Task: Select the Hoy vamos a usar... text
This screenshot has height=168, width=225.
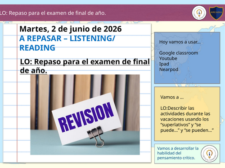Action: (x=180, y=42)
